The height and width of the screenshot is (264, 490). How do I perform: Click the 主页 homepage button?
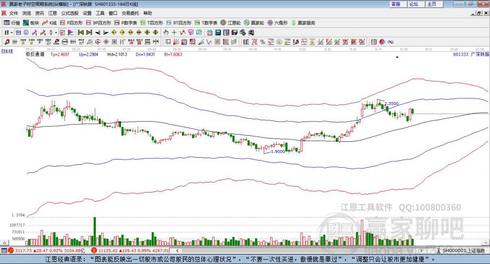click(434, 4)
